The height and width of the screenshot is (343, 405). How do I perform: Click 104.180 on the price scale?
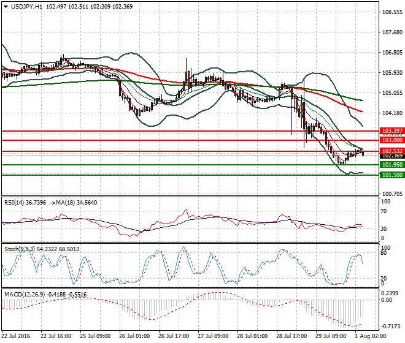point(391,113)
